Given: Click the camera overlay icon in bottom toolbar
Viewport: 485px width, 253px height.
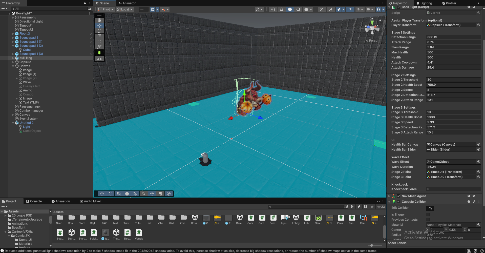Looking at the screenshot, I should (x=160, y=194).
